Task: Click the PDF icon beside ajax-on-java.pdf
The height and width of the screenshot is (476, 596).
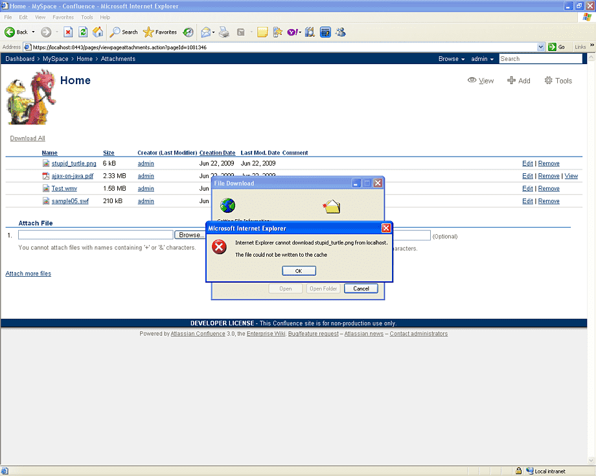Action: pos(46,176)
